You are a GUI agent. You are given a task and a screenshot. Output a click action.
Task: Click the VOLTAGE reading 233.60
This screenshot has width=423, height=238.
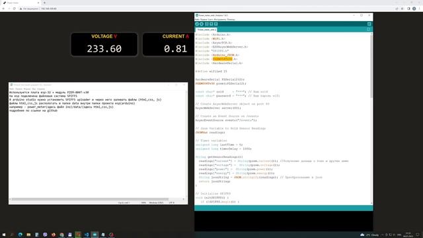tap(104, 49)
